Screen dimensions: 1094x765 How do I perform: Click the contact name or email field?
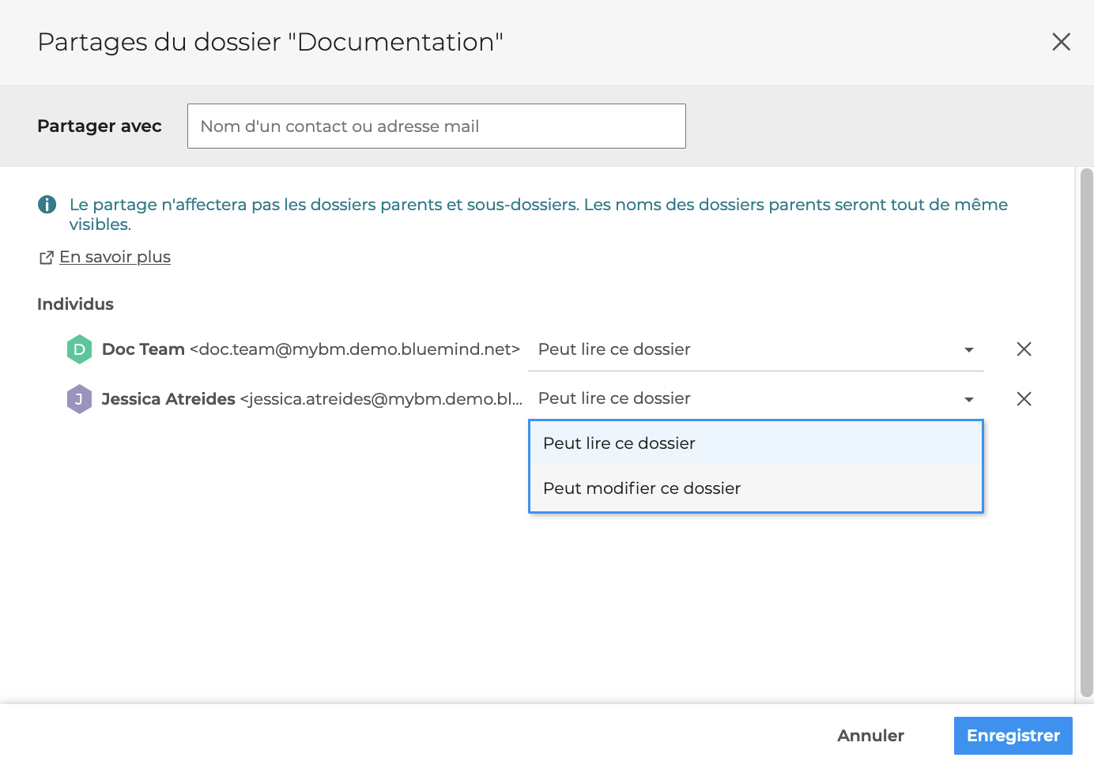point(436,126)
